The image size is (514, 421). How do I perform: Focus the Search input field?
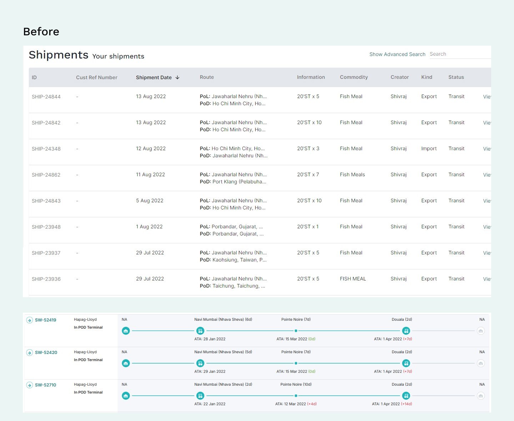pos(460,54)
